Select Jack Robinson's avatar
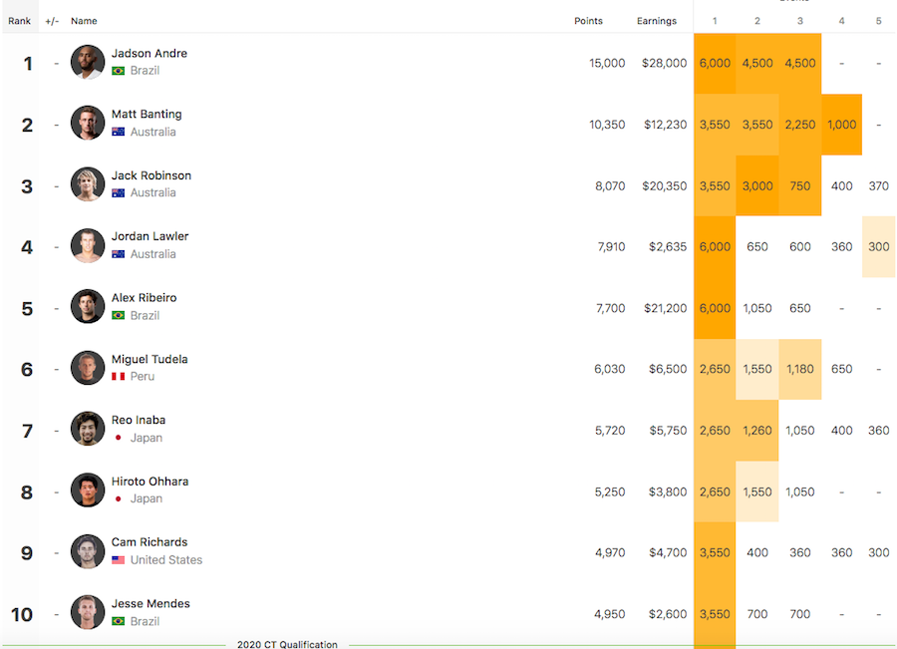 point(88,183)
